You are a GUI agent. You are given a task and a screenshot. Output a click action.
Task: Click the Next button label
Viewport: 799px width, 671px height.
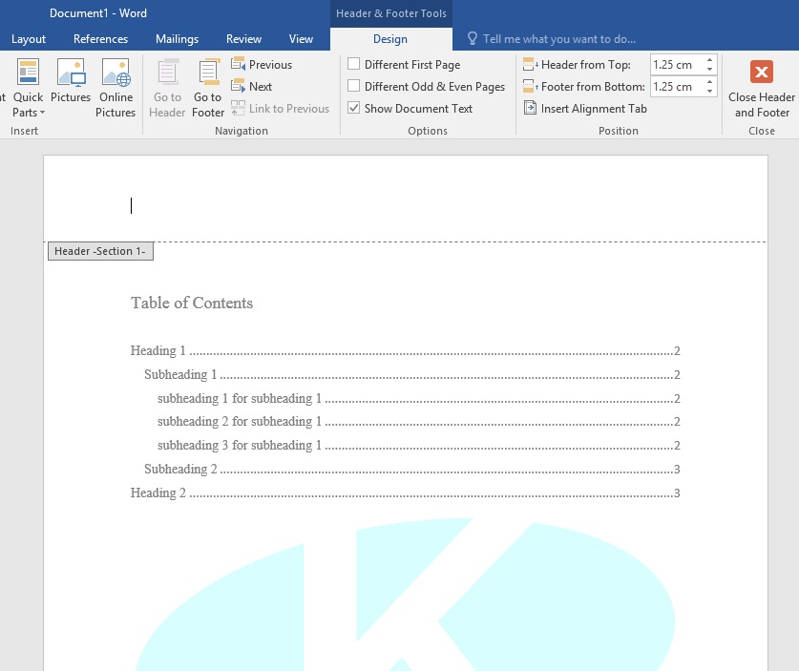261,87
